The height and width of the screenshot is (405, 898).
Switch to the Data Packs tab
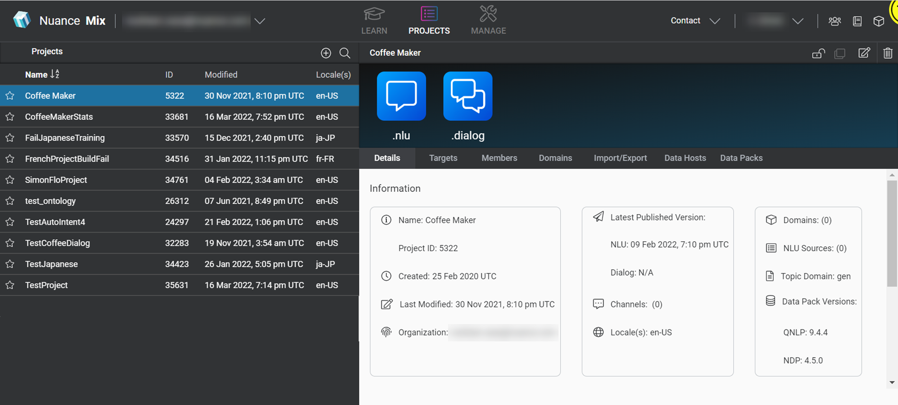pos(741,158)
